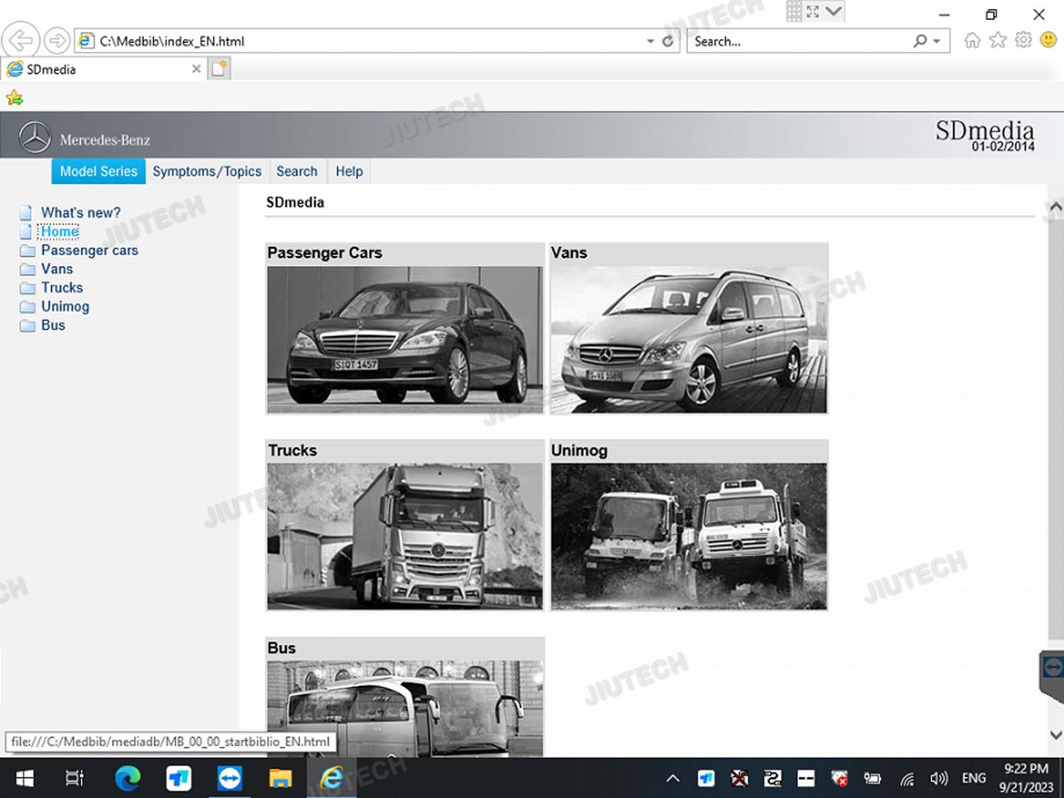1064x798 pixels.
Task: Click the add to favorites bar icon
Action: [x=14, y=98]
